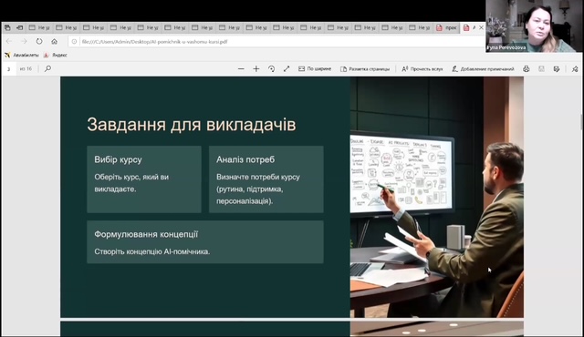Click the Формулювання концепції card heading

(x=146, y=234)
